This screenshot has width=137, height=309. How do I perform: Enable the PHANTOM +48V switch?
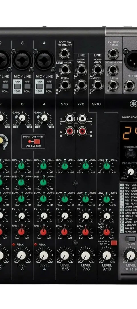click(37, 142)
